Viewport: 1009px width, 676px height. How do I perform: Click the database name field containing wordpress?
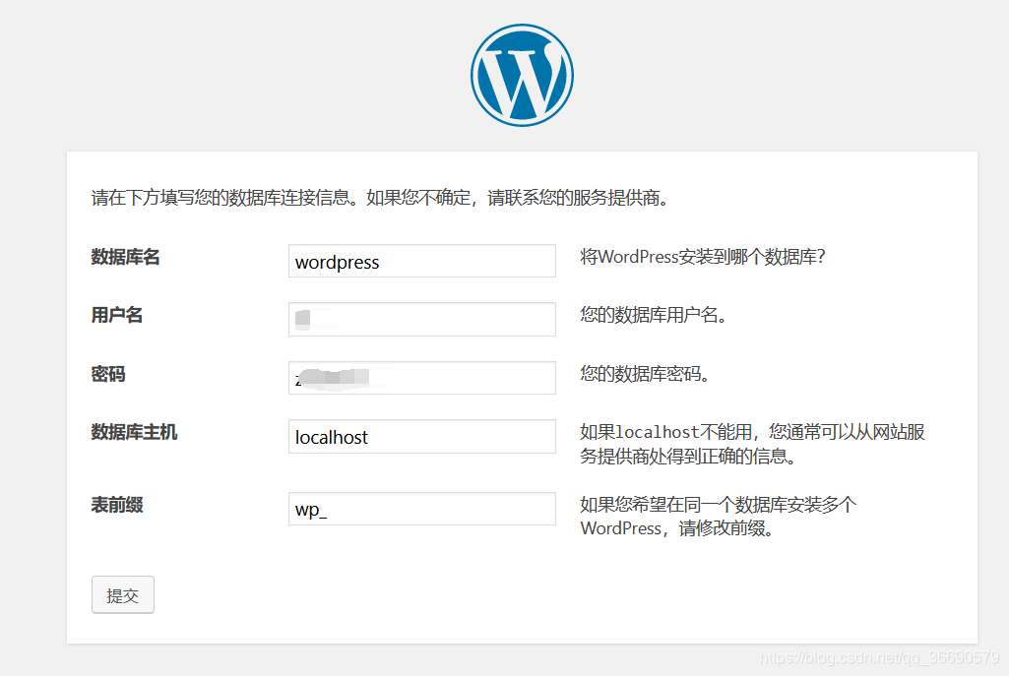(422, 261)
